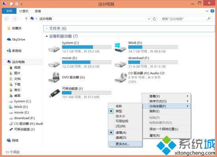Screen dimensions: 217x157
Task: Refresh the address bar location
Action: pos(154,18)
